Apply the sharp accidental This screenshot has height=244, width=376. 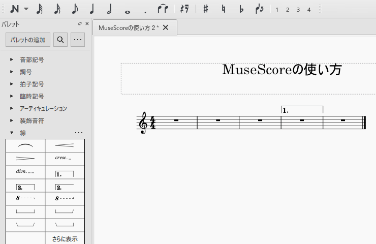point(206,9)
